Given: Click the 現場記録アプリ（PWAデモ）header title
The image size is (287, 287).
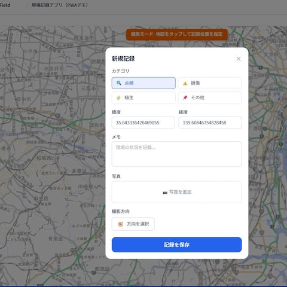Looking at the screenshot, I should tap(60, 5).
